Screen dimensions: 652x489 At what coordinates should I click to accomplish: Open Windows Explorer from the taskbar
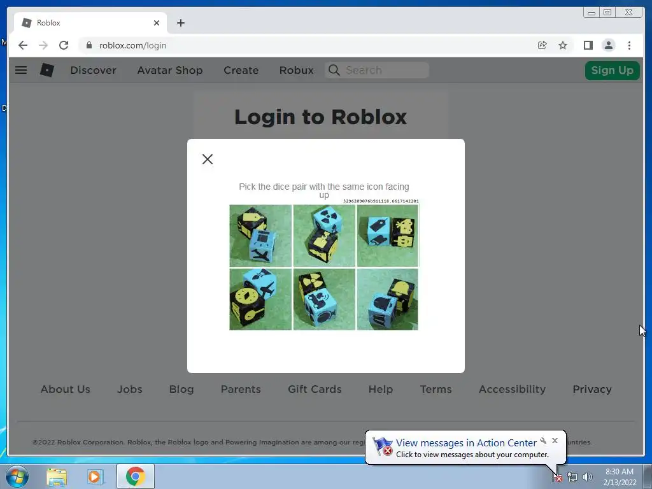click(57, 476)
